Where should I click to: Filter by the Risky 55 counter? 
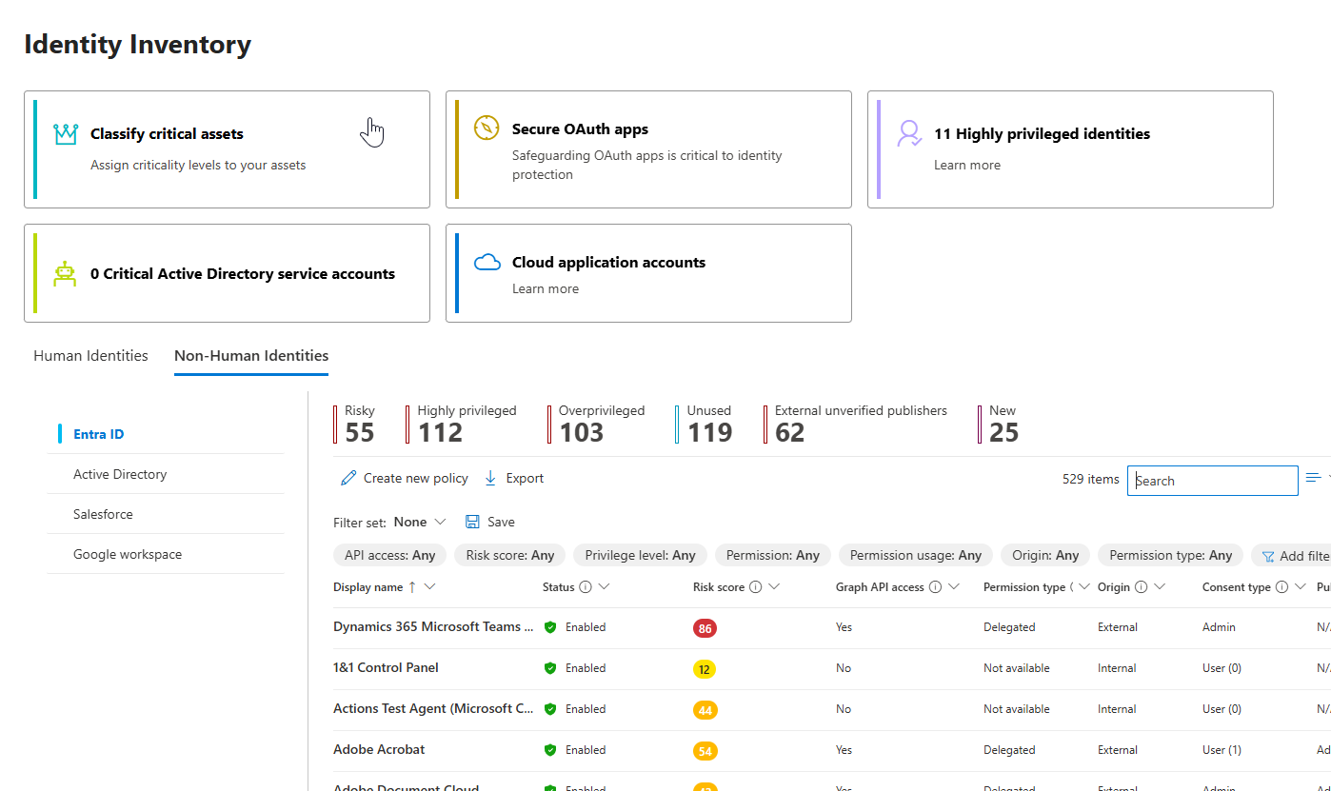point(355,425)
